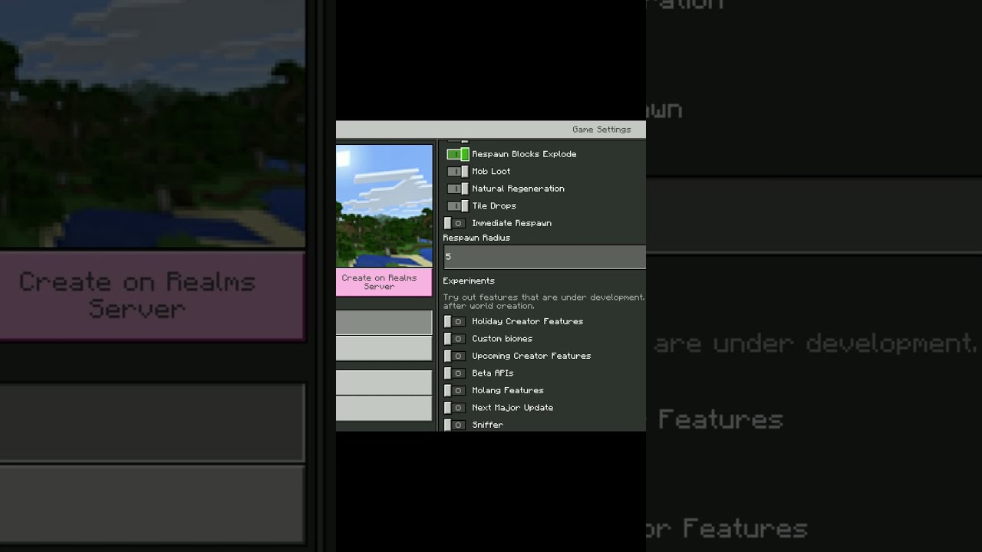Click the world preview thumbnail image
This screenshot has height=552, width=982.
point(384,205)
